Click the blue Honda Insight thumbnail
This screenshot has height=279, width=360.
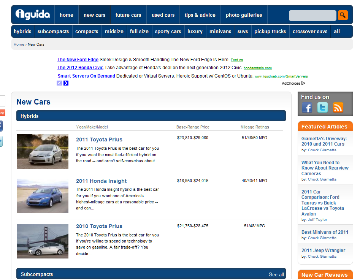point(43,196)
